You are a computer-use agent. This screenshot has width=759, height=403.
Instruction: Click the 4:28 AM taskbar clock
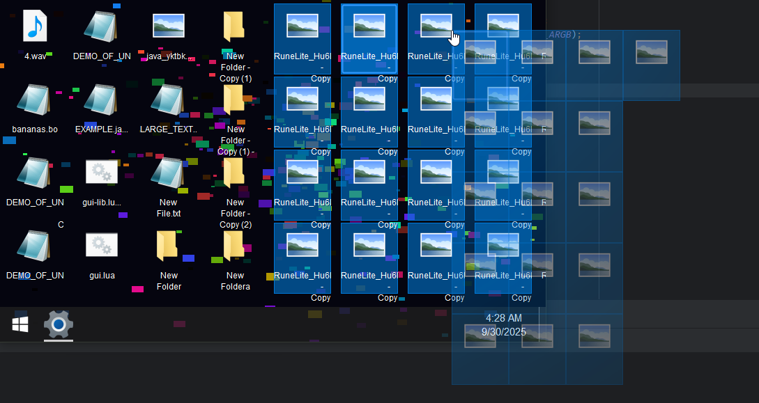(503, 325)
